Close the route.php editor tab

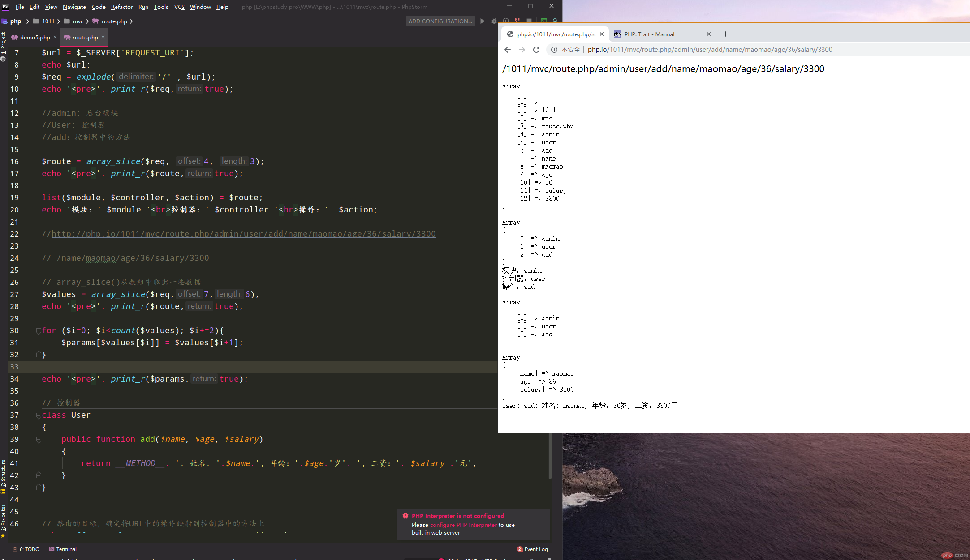[103, 37]
